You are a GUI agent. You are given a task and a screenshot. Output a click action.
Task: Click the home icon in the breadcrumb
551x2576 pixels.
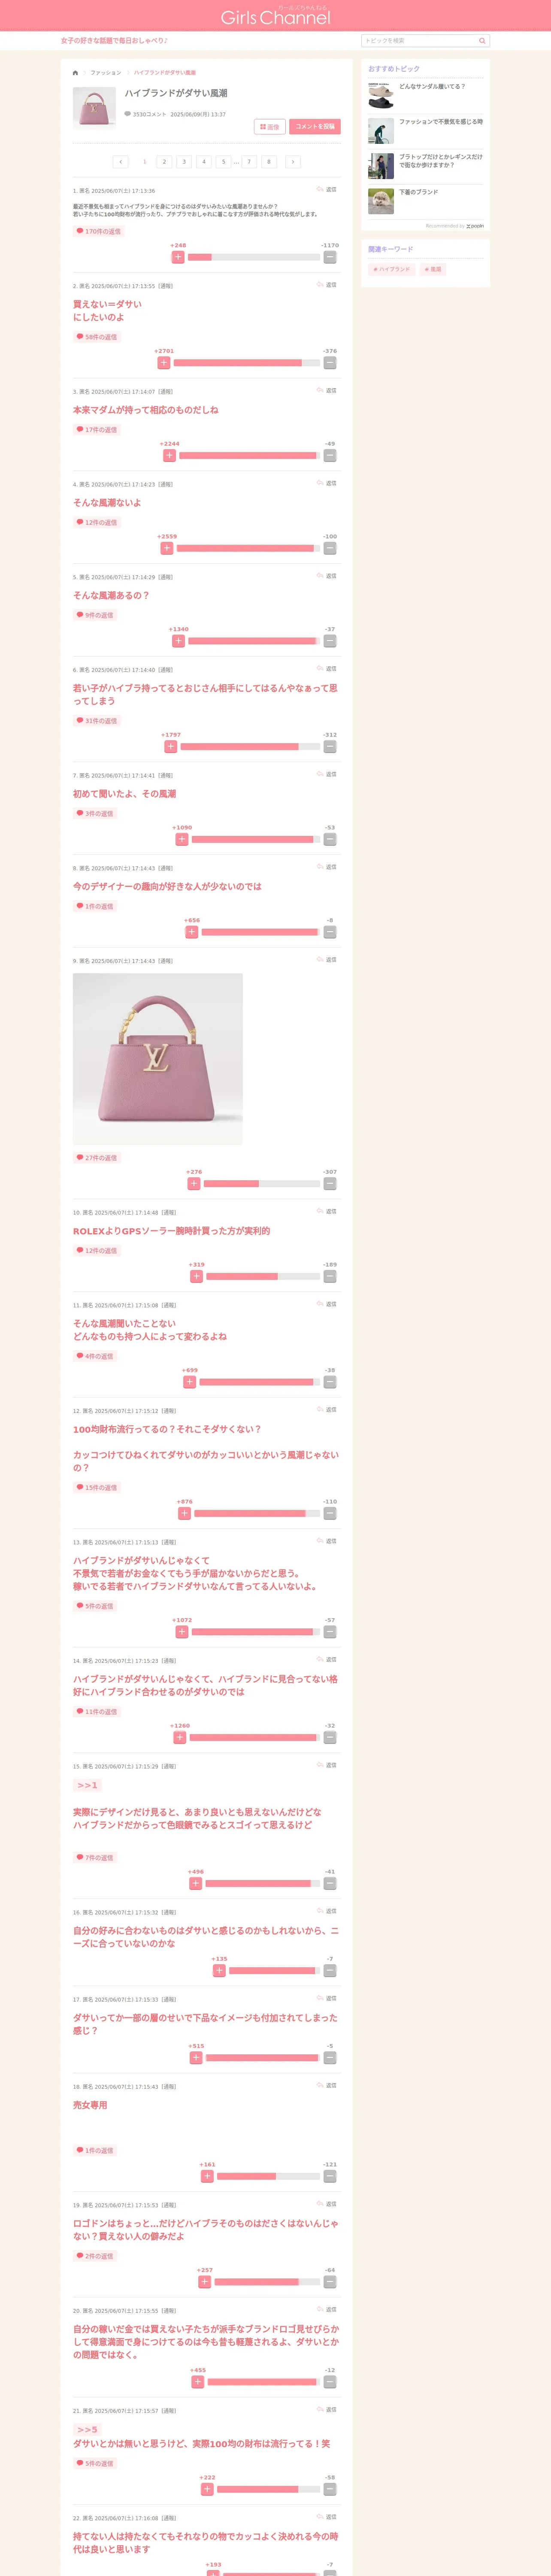pos(75,73)
